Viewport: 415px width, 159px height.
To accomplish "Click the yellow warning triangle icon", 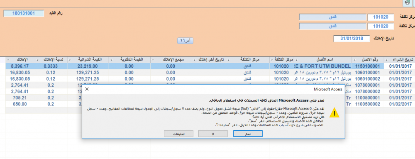I will (x=334, y=112).
